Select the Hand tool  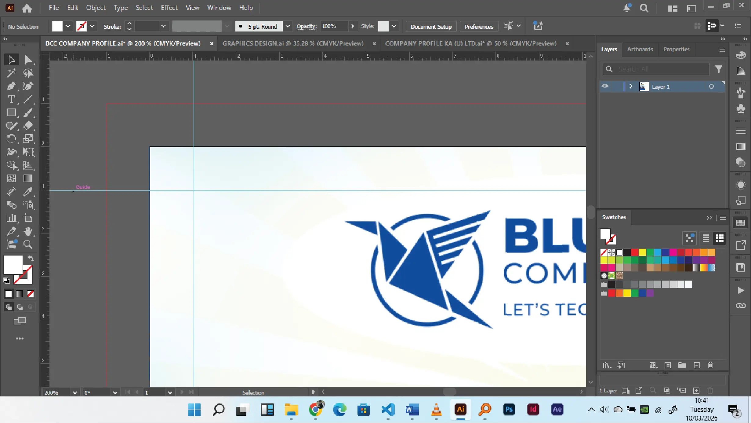(28, 231)
